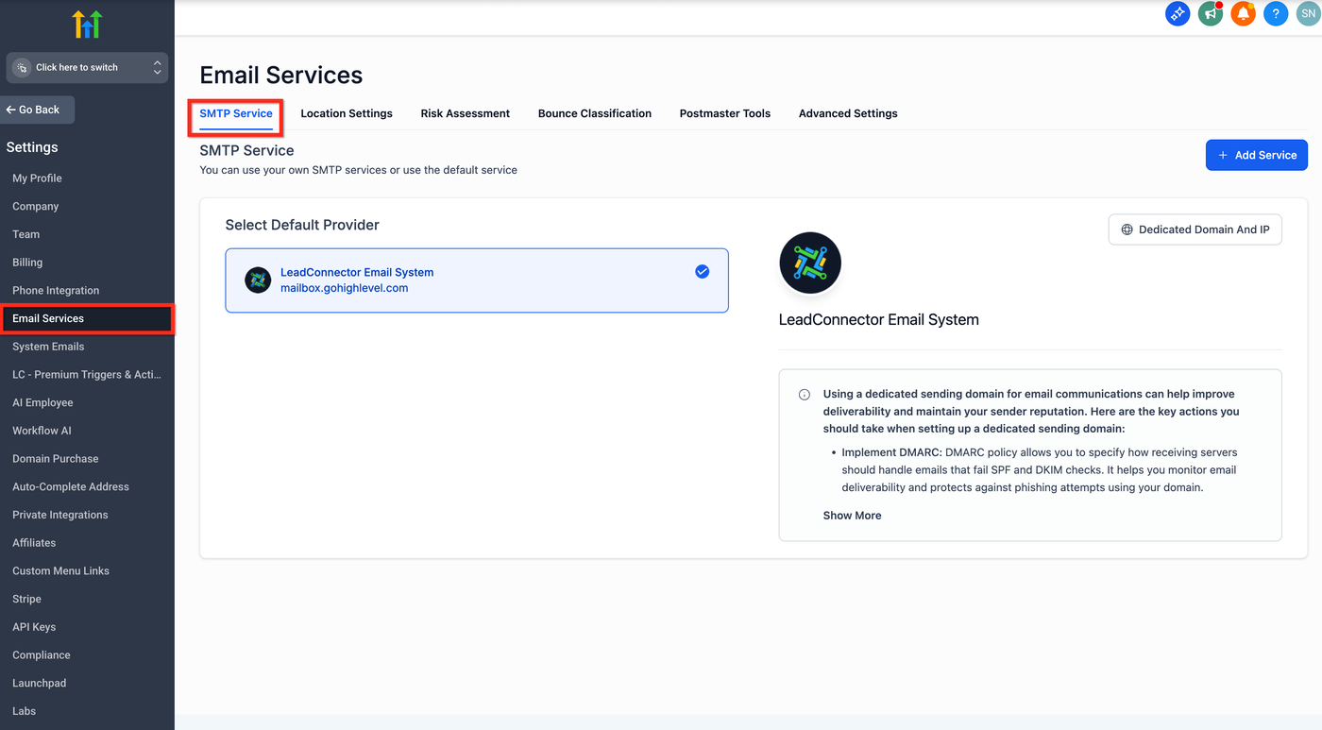
Task: Click the large LeadConnector Email System logo
Action: (x=810, y=263)
